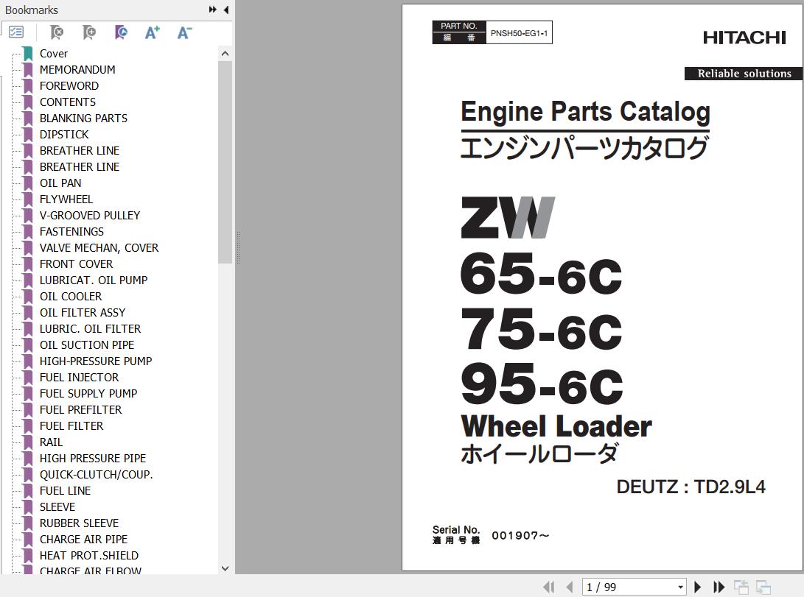Select the V-GROOVED PULLEY bookmark

90,215
